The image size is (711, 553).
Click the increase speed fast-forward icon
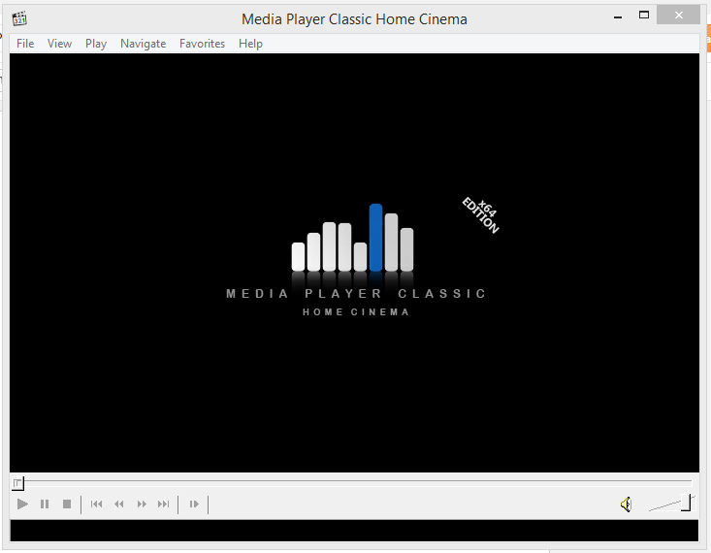point(142,504)
